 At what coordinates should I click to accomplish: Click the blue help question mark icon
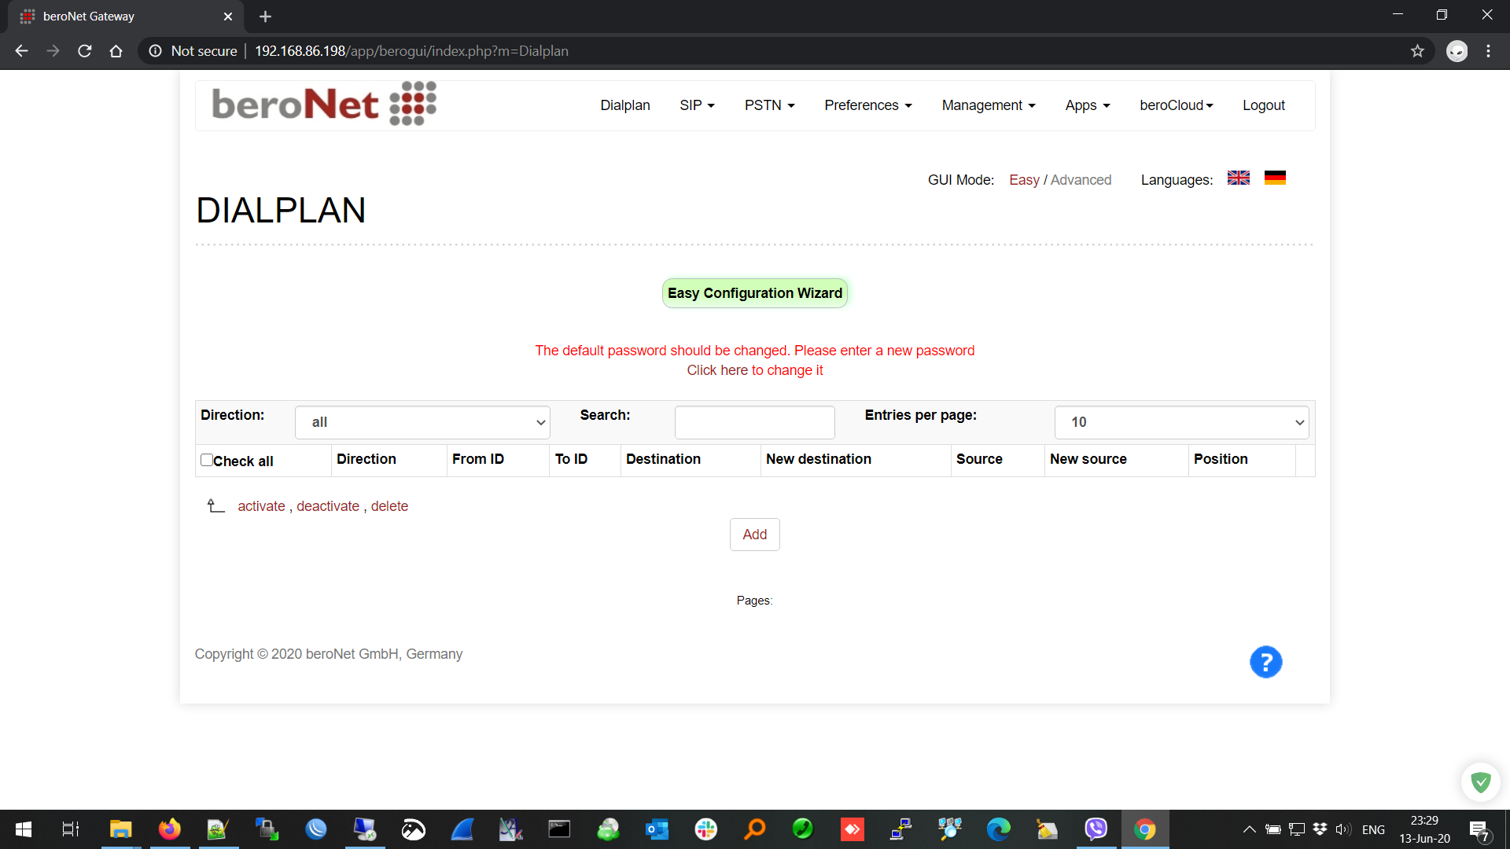(x=1265, y=662)
